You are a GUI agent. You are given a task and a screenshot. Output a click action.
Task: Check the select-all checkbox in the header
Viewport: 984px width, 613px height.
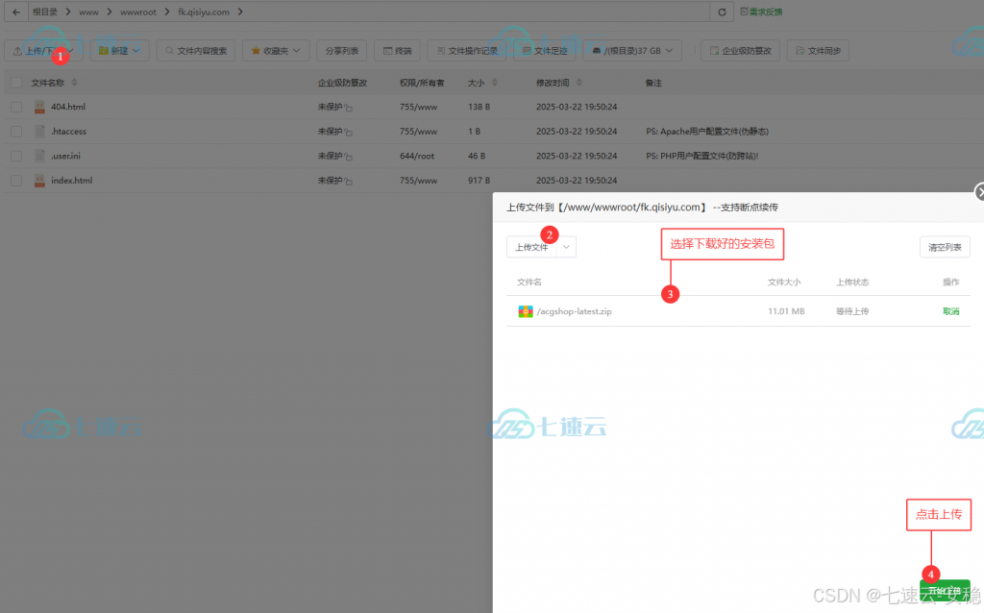pos(16,83)
